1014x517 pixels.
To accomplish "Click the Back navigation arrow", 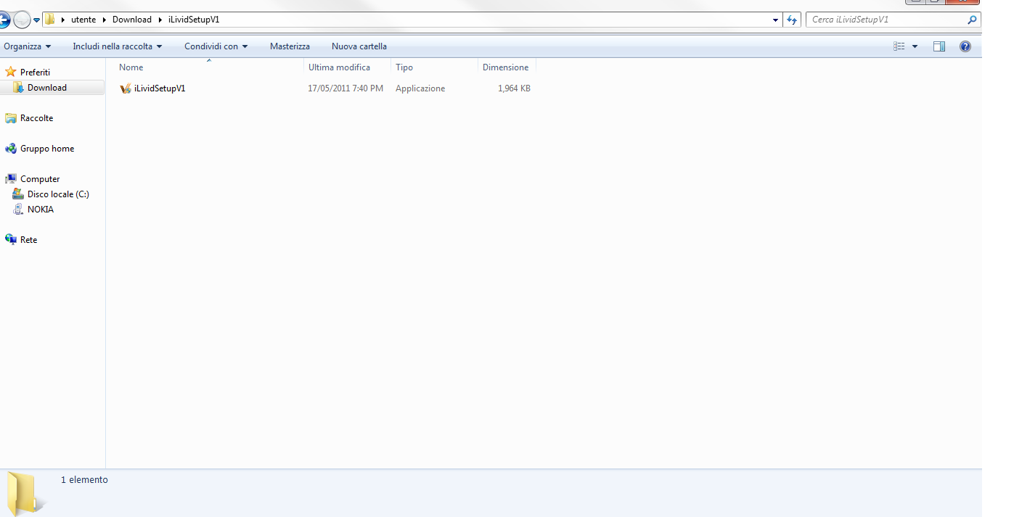I will tap(3, 20).
